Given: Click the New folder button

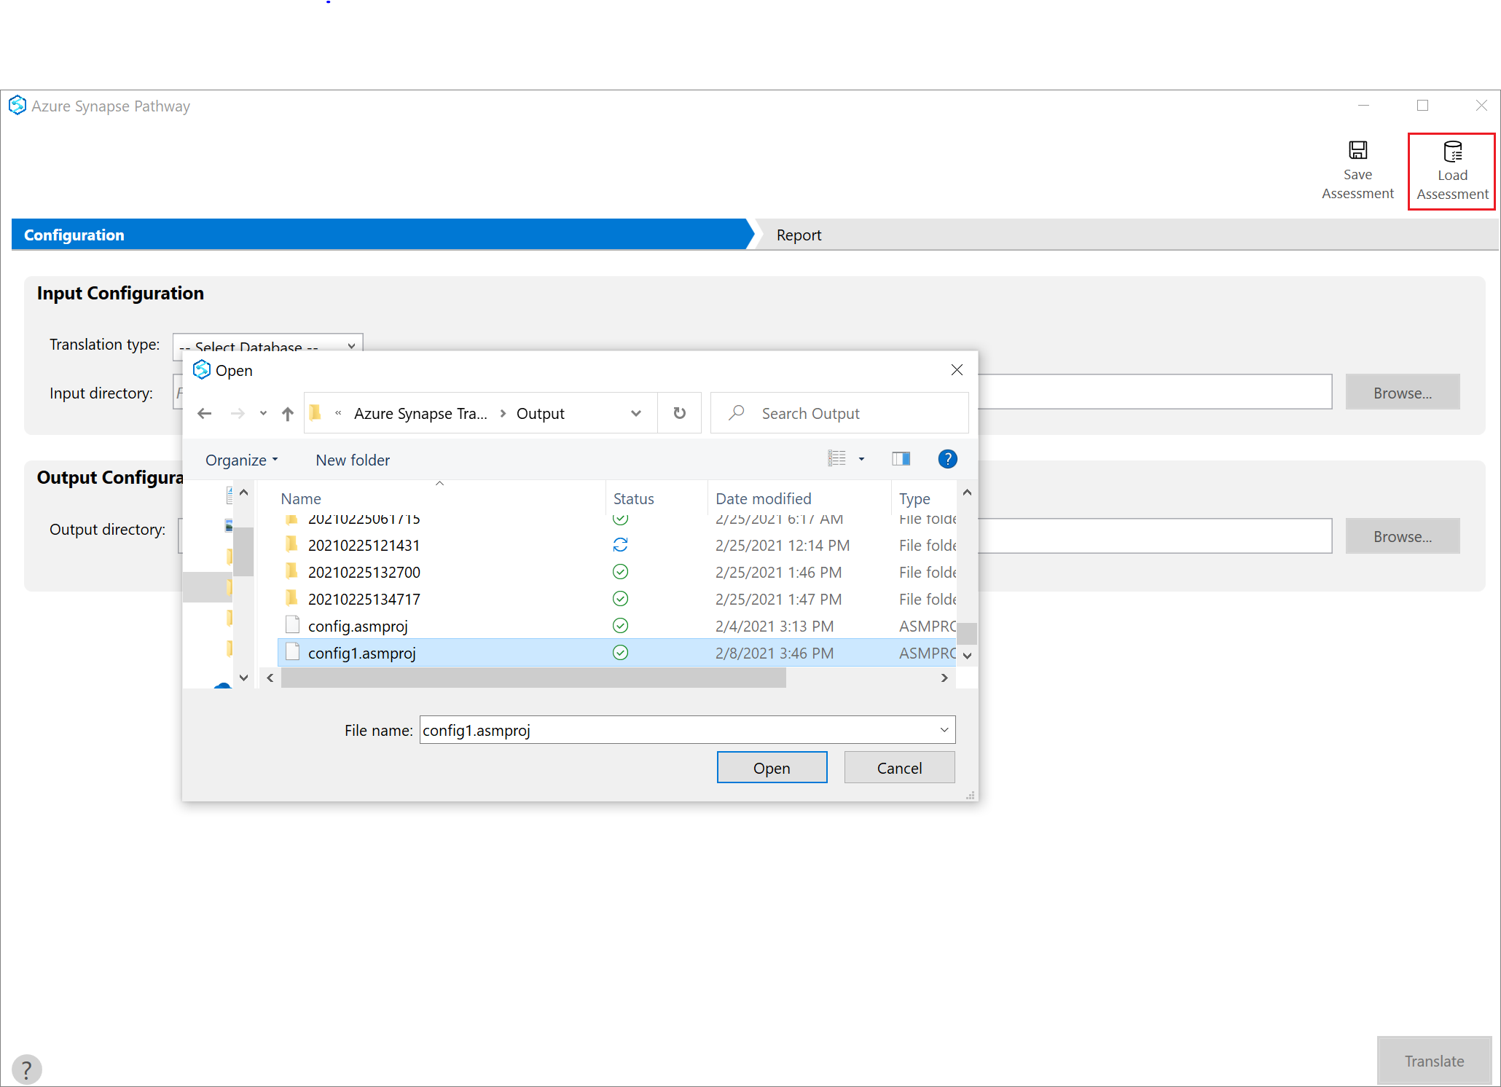Looking at the screenshot, I should 352,459.
